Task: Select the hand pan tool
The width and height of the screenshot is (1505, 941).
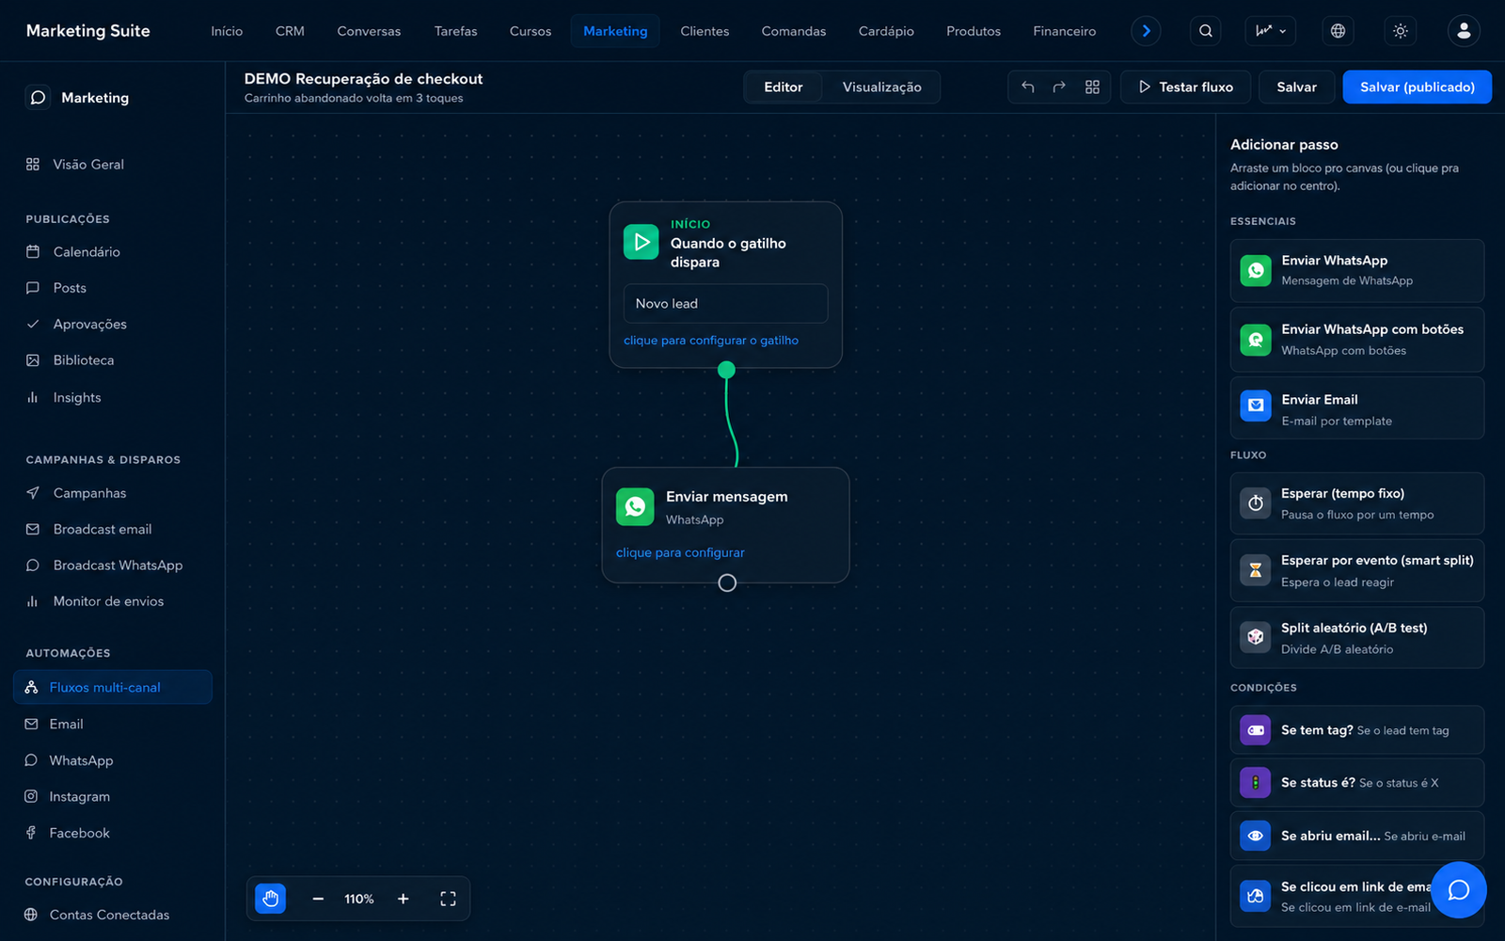Action: tap(271, 899)
